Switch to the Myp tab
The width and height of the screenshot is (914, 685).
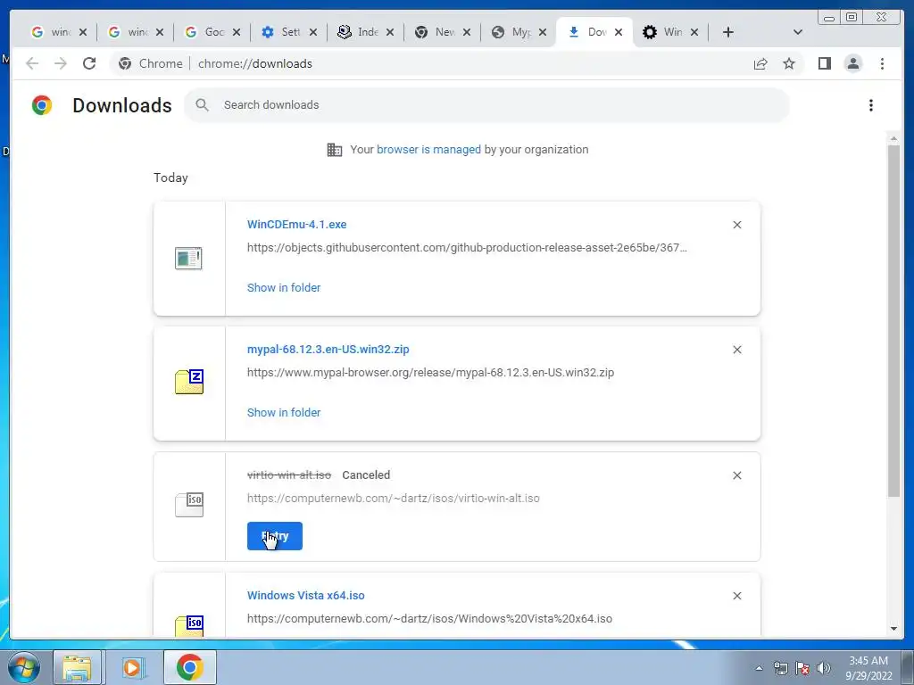(511, 32)
